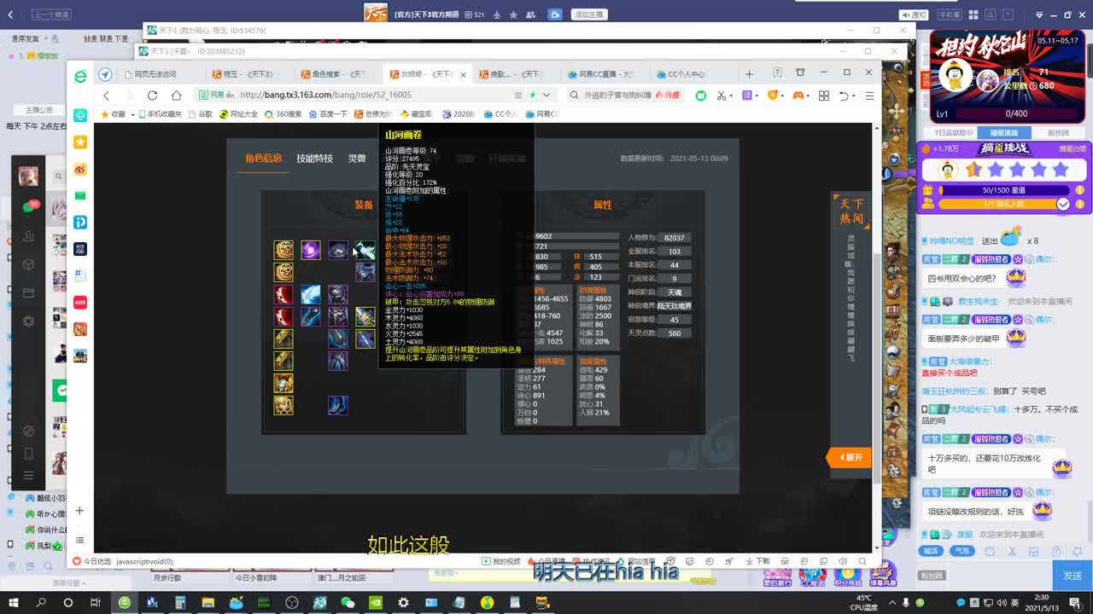Click 我的视频 in the status bar
1093x614 pixels.
coord(501,561)
